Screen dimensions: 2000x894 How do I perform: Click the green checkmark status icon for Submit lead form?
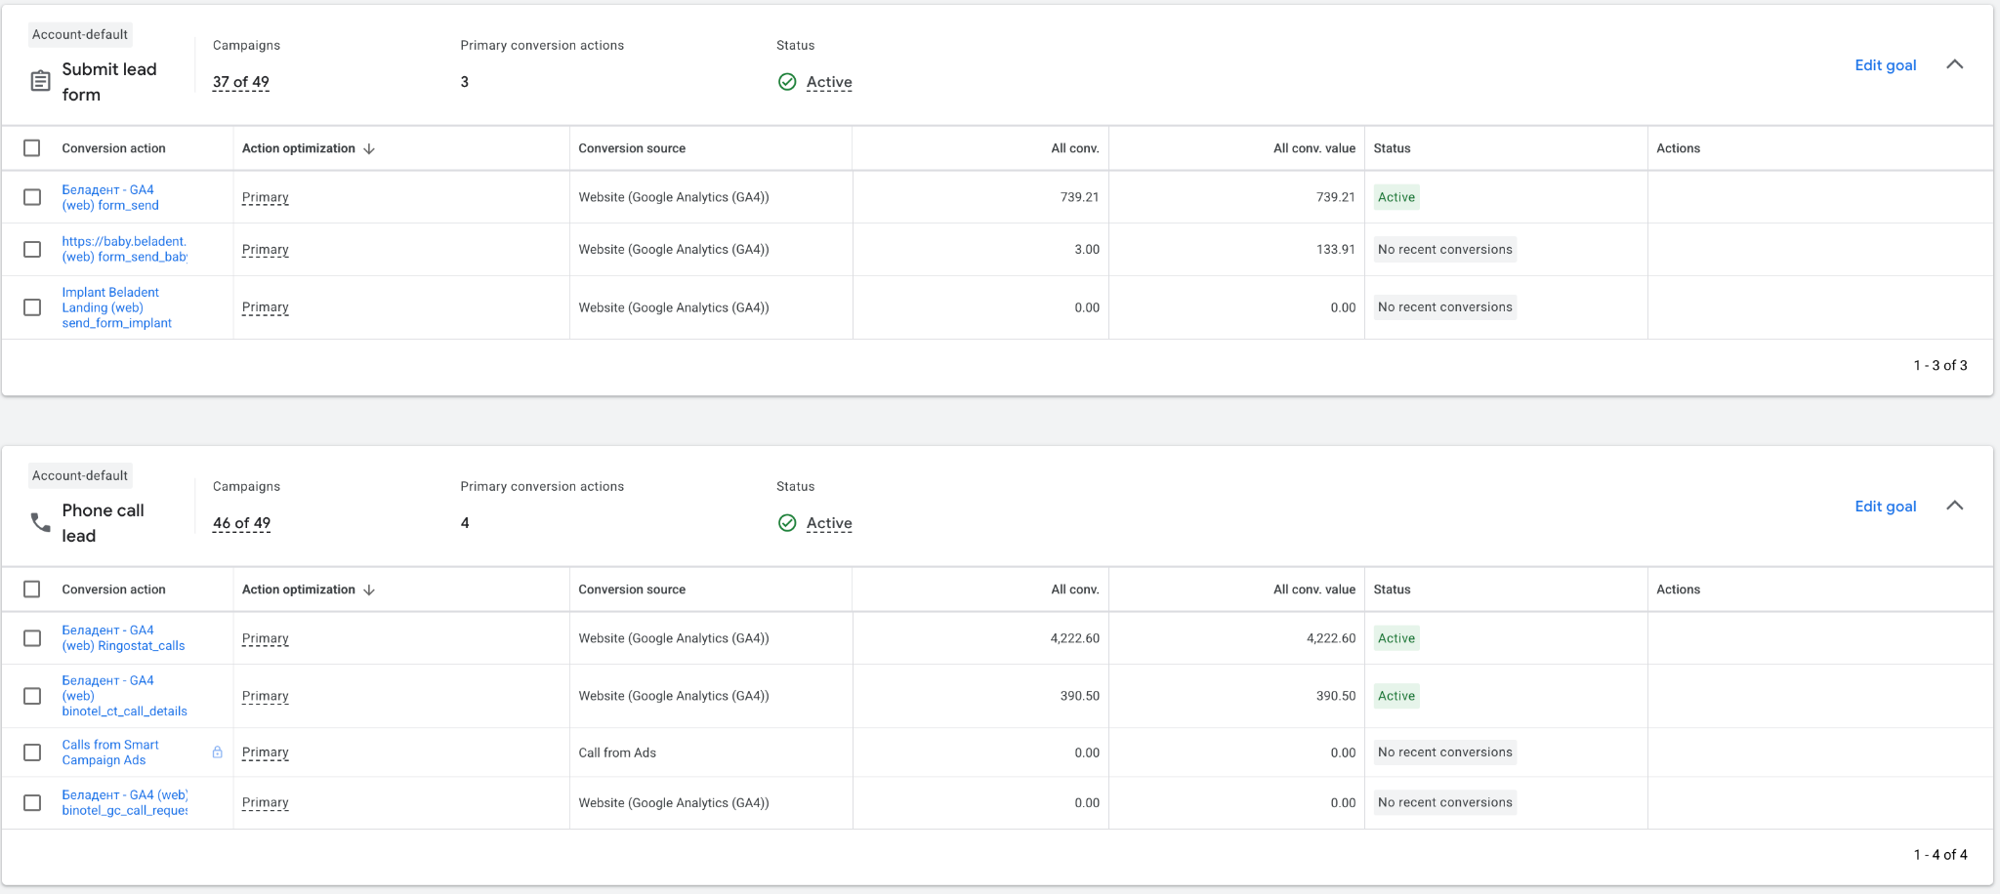pos(787,82)
